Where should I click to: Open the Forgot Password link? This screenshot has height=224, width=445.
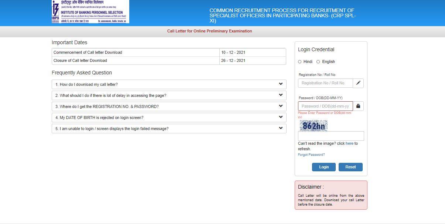pyautogui.click(x=311, y=154)
